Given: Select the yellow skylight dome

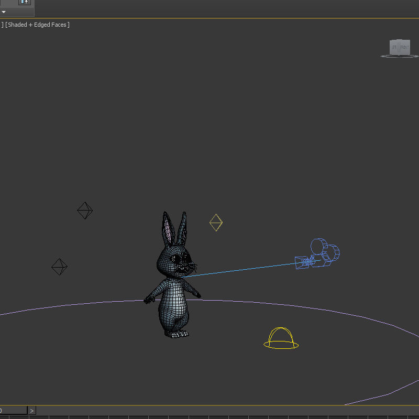Looking at the screenshot, I should [x=281, y=338].
